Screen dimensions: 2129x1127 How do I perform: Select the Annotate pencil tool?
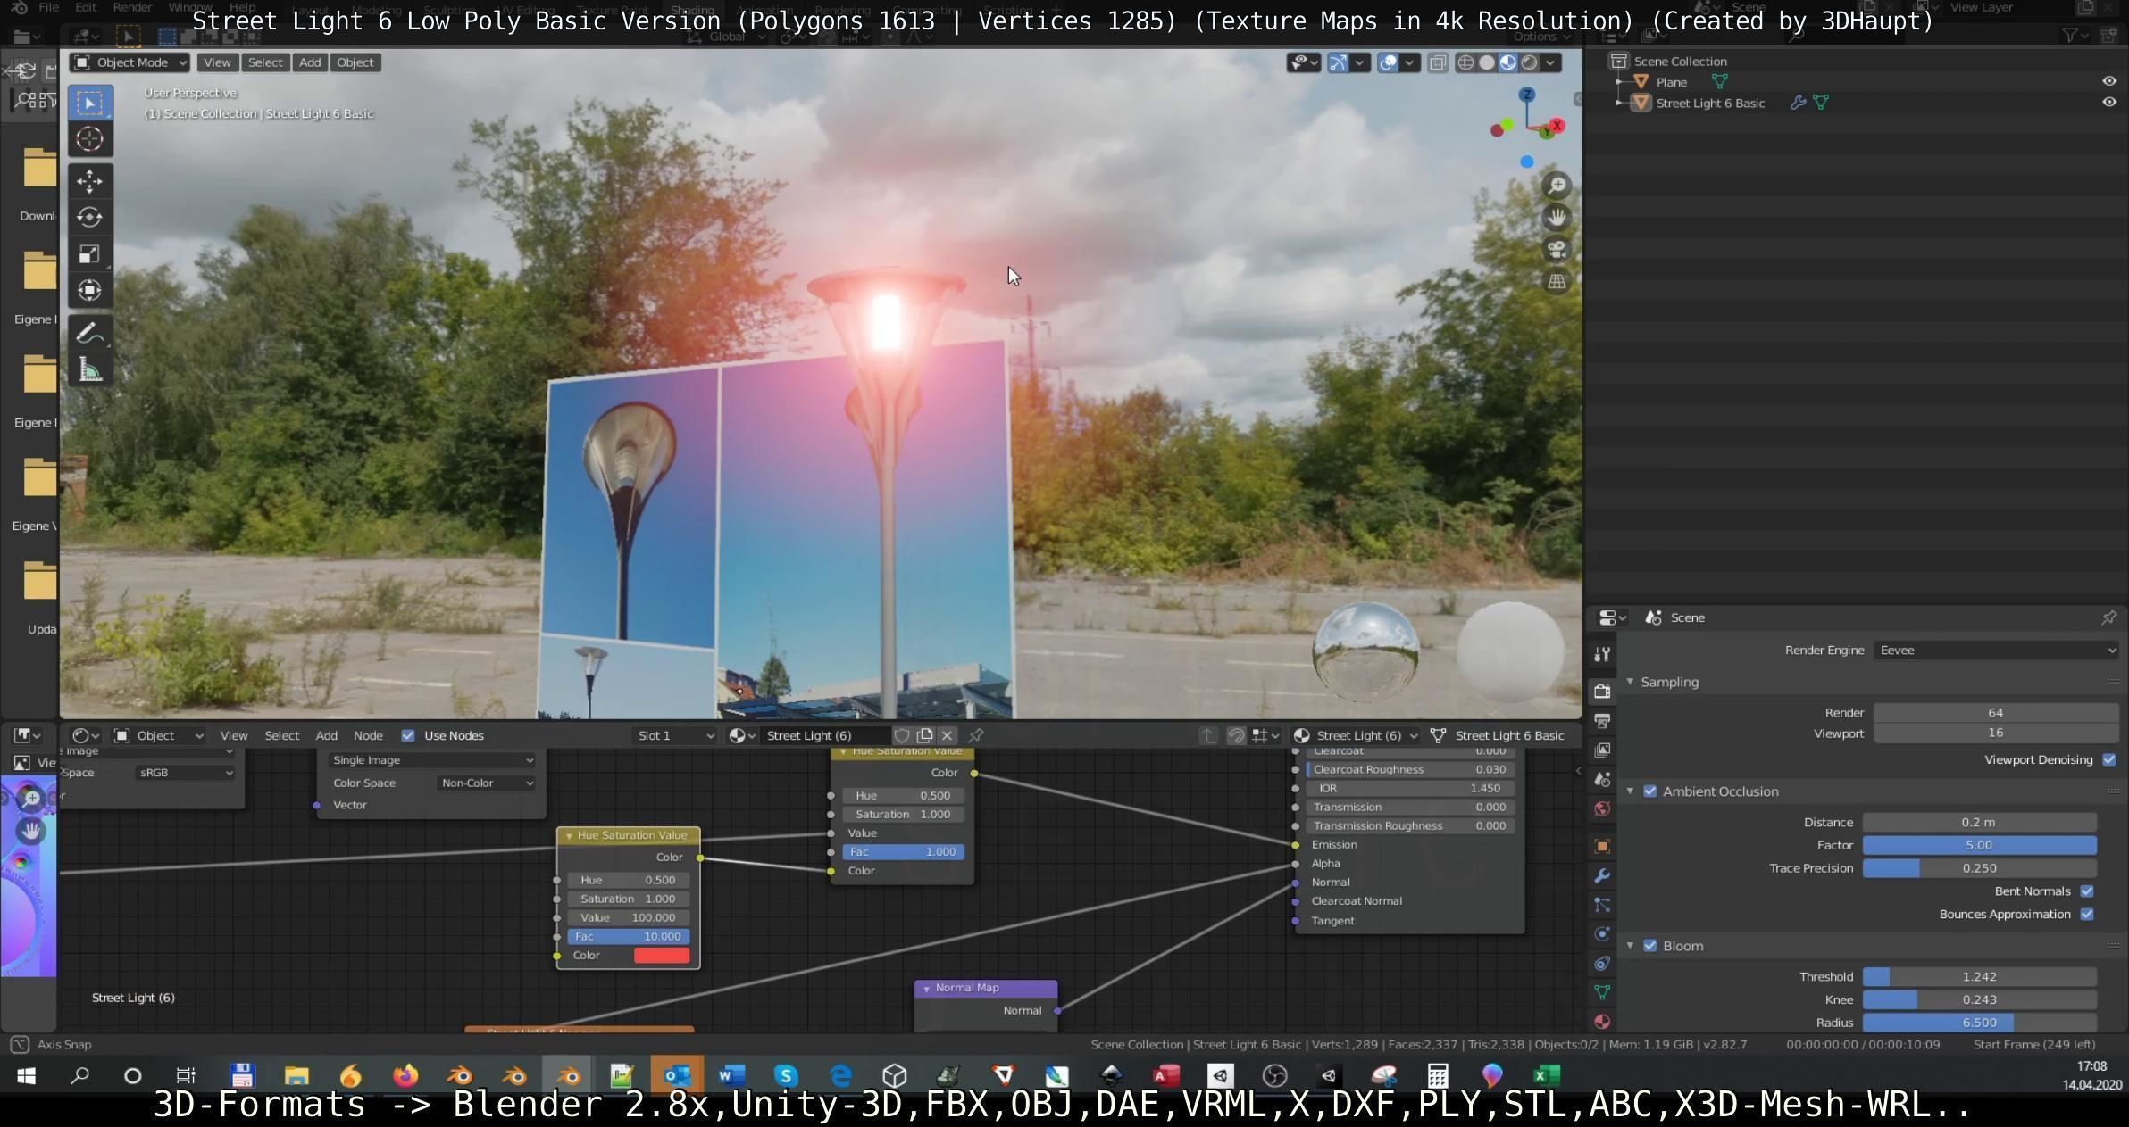[x=89, y=333]
